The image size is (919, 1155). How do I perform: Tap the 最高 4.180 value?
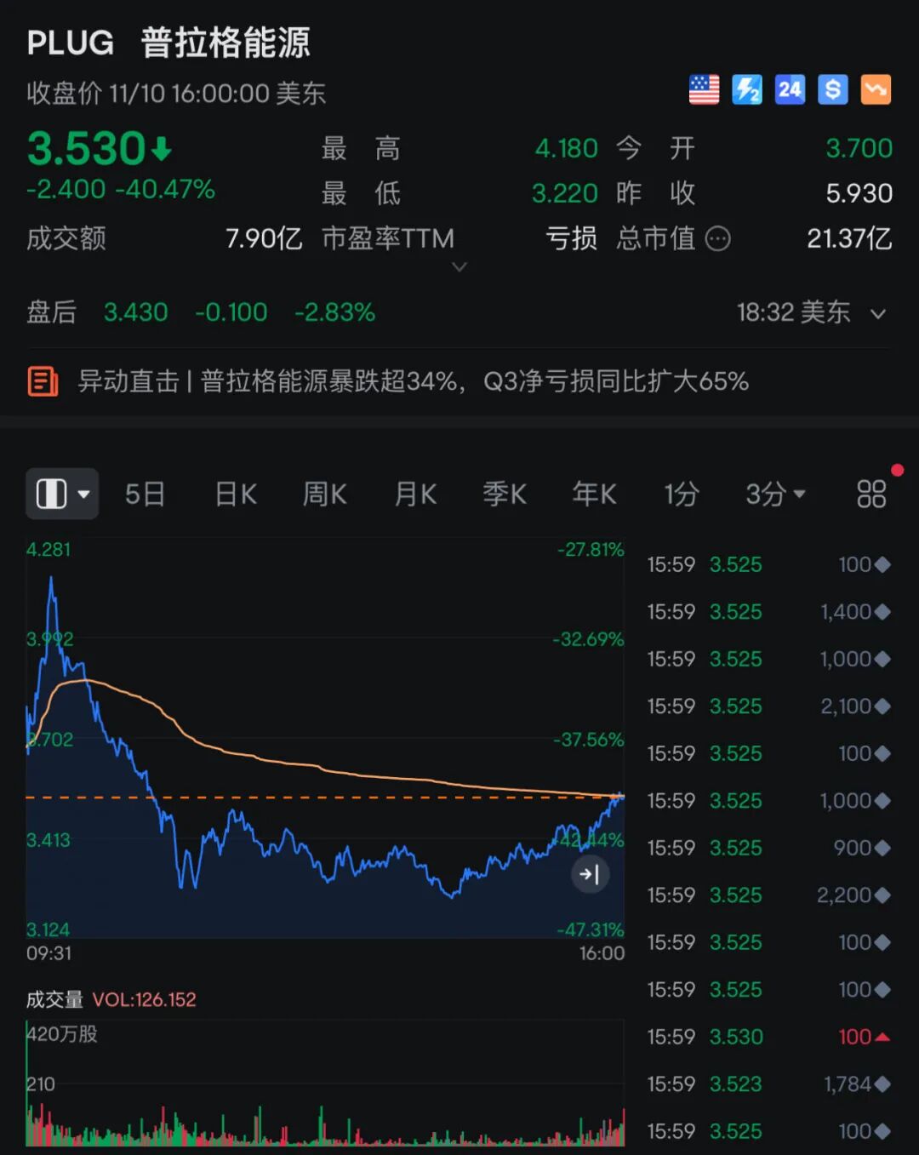pyautogui.click(x=567, y=149)
